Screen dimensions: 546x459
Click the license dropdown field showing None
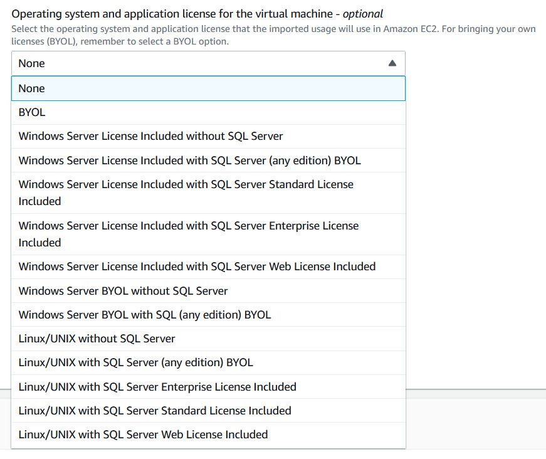208,63
